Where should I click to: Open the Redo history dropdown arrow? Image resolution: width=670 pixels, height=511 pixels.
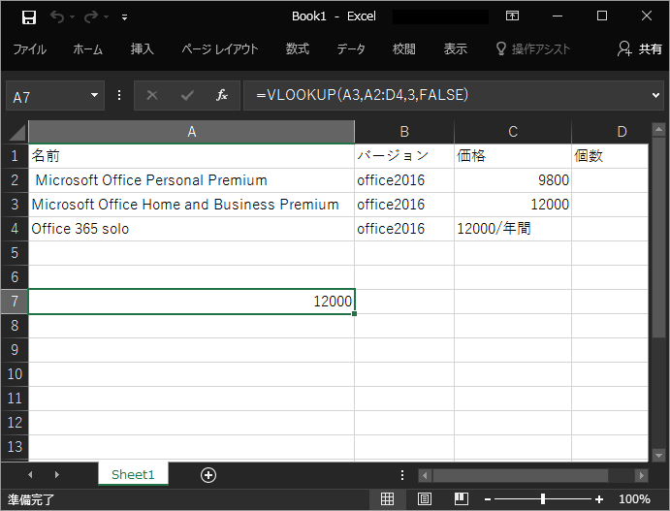click(x=106, y=17)
